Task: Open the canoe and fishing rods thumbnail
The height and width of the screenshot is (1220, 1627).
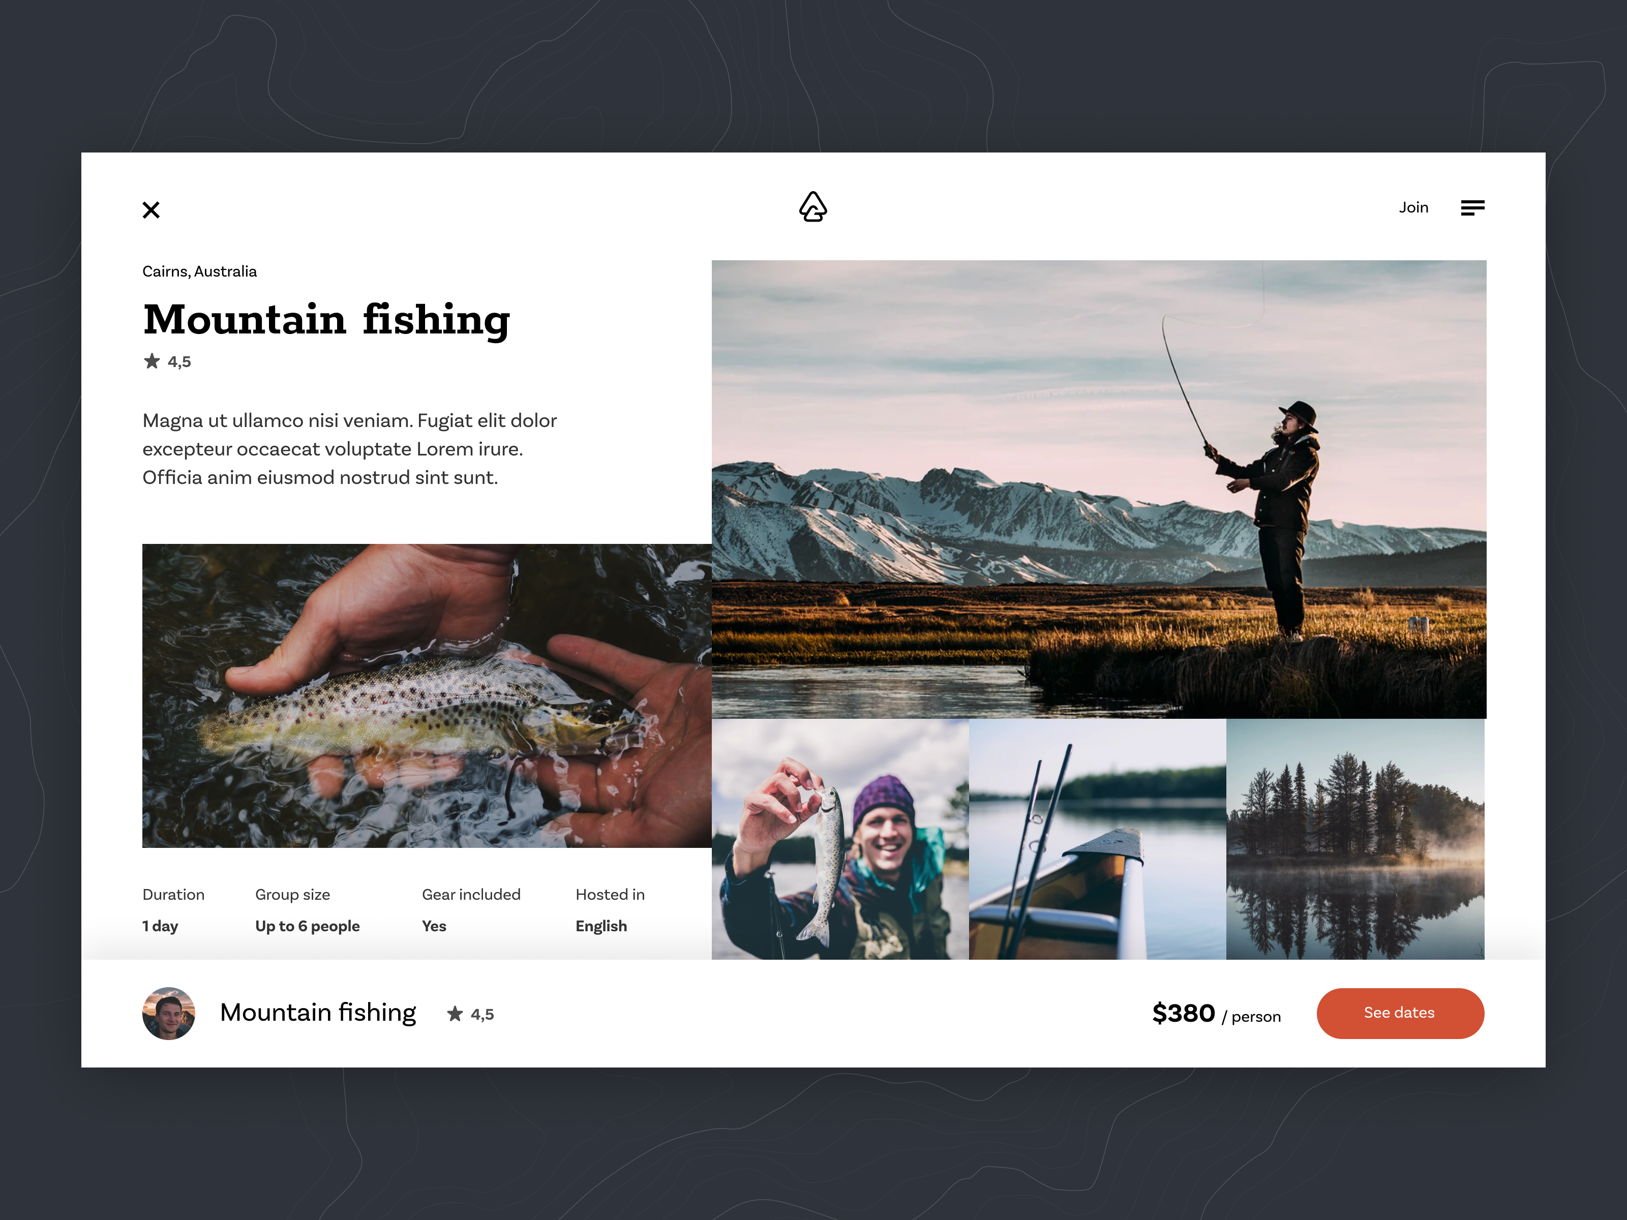Action: (x=1097, y=839)
